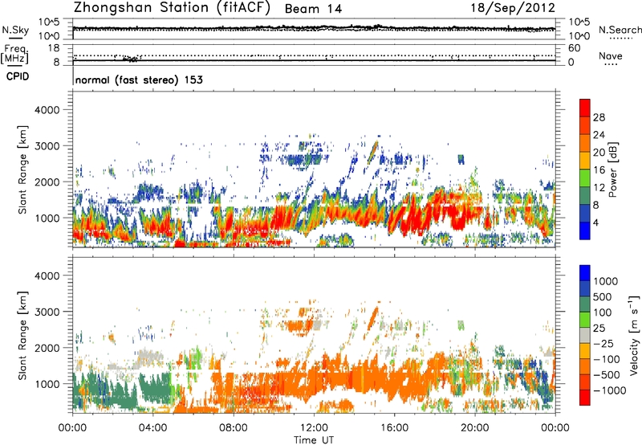Click the blue bottom of the power colorbar

click(585, 231)
